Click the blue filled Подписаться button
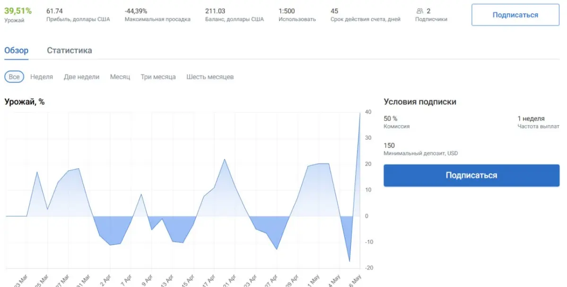The image size is (567, 287). point(471,176)
